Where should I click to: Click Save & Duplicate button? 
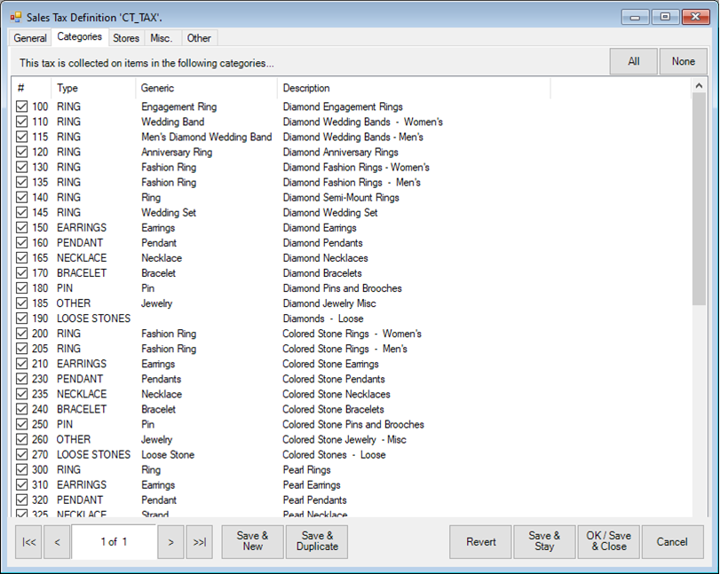tap(317, 542)
